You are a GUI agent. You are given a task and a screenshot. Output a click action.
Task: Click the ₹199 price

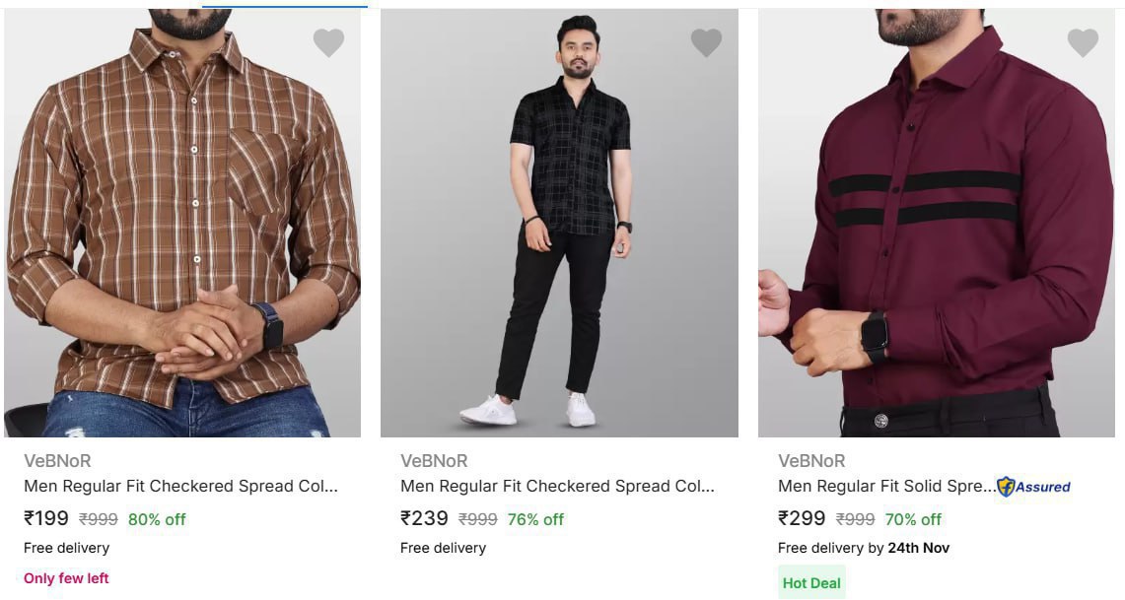point(46,518)
